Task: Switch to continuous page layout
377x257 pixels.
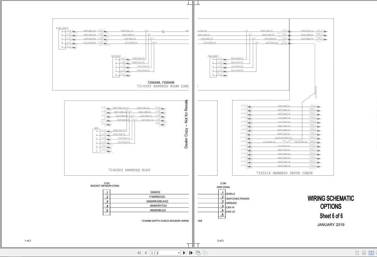Action: pos(364,253)
